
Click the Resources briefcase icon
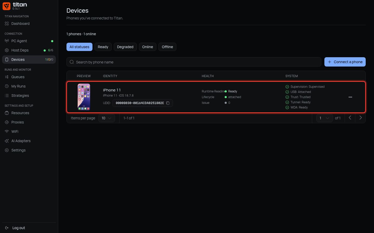(7, 113)
